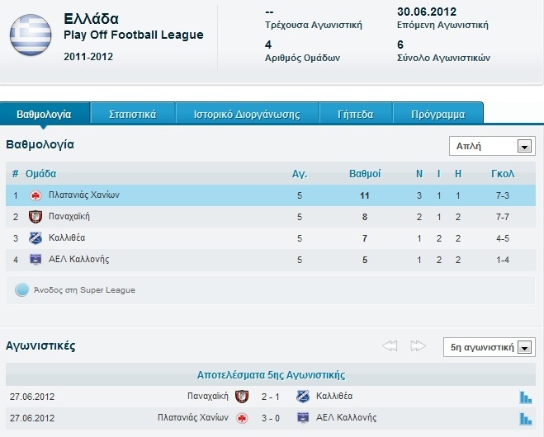Click the Greece flag globe icon

pos(31,34)
